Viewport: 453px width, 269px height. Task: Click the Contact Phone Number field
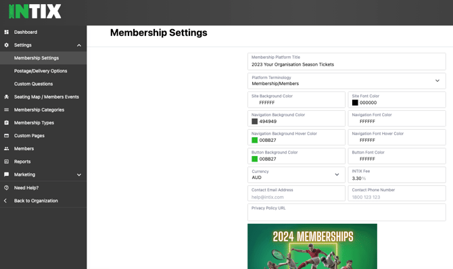point(397,193)
